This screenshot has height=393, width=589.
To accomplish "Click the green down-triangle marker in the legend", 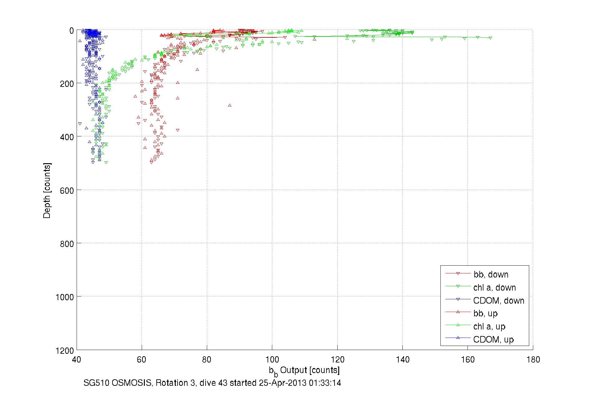I will [x=458, y=286].
